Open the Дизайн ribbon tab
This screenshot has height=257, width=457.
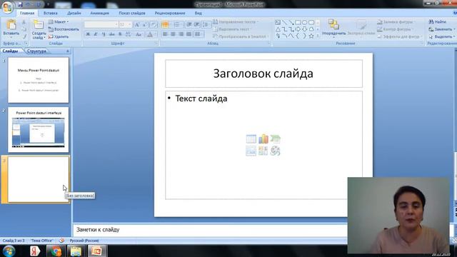(74, 13)
